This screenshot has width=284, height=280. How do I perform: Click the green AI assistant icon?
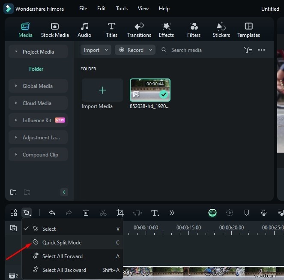pyautogui.click(x=212, y=213)
